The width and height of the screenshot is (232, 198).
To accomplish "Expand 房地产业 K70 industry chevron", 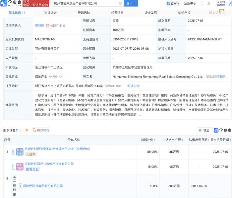I will tap(61, 76).
